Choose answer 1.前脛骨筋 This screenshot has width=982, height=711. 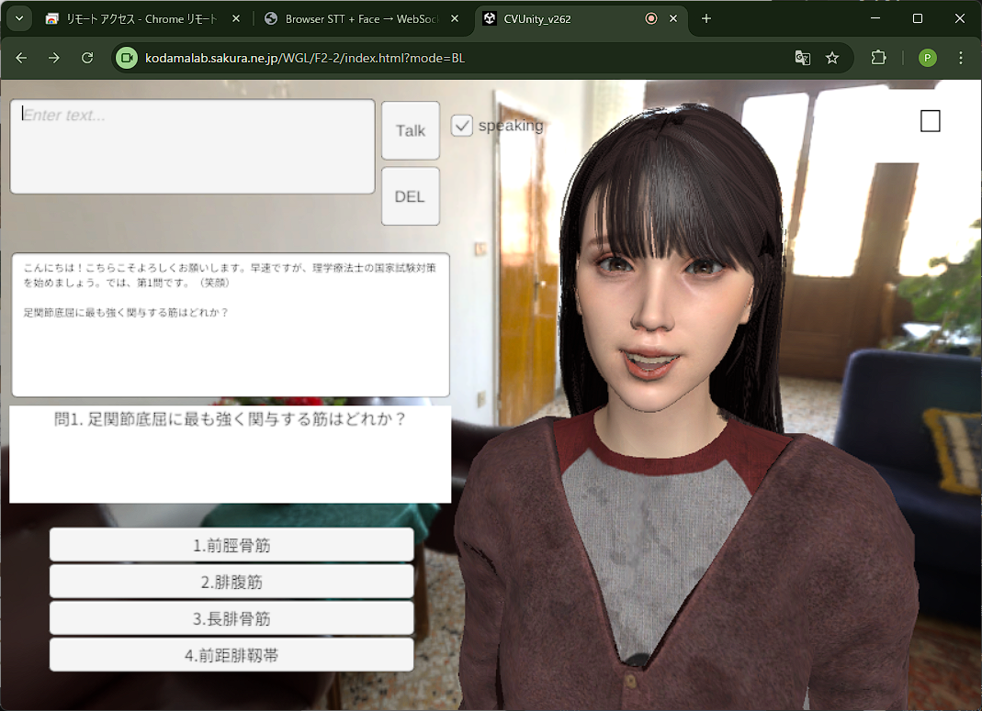pyautogui.click(x=231, y=545)
